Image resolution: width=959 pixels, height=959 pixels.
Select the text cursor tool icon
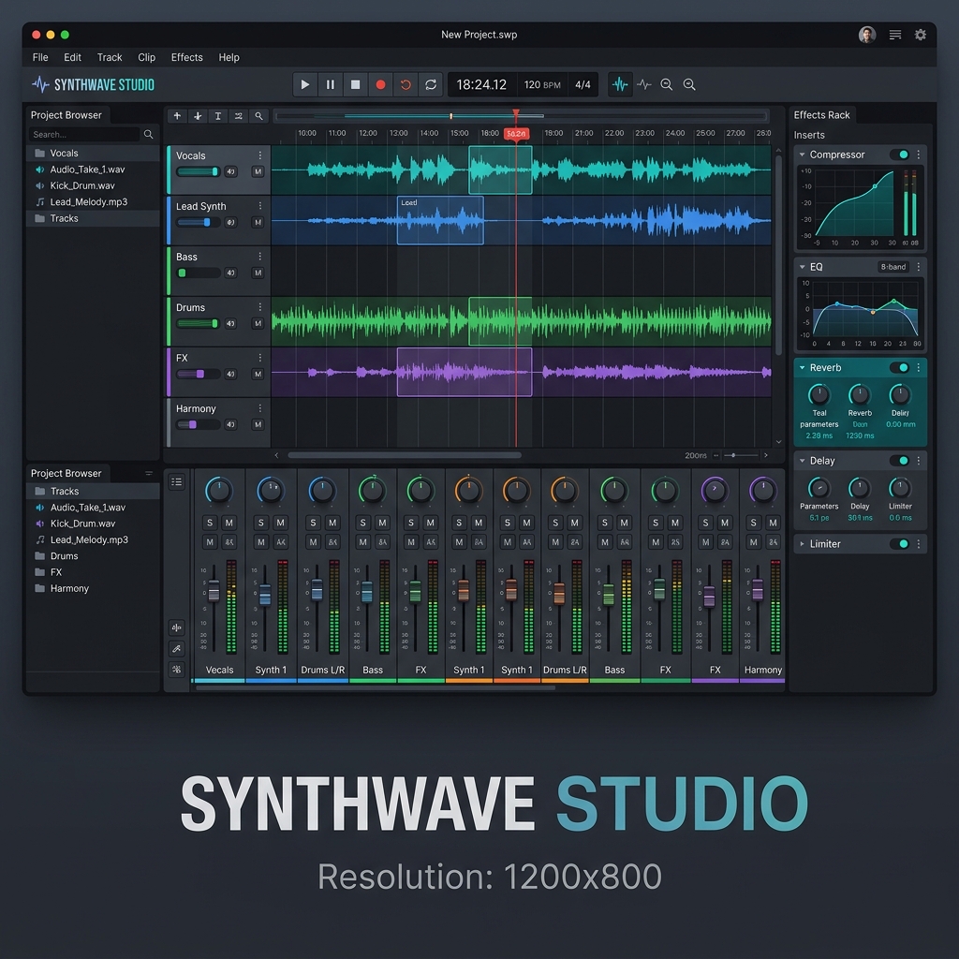pyautogui.click(x=217, y=115)
